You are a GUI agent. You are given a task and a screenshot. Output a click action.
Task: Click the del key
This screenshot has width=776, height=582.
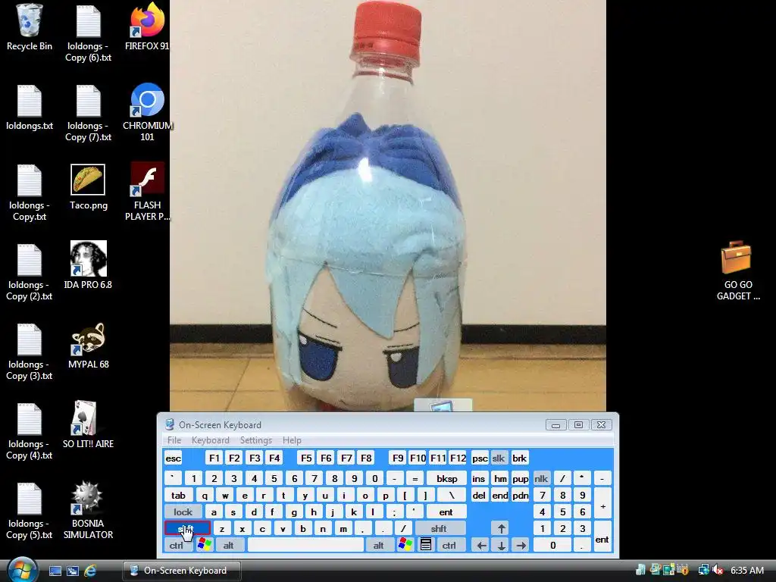click(479, 496)
